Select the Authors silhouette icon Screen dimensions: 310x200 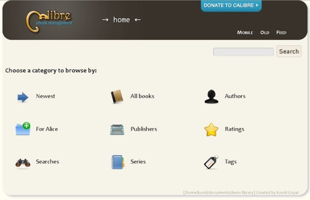click(x=211, y=97)
